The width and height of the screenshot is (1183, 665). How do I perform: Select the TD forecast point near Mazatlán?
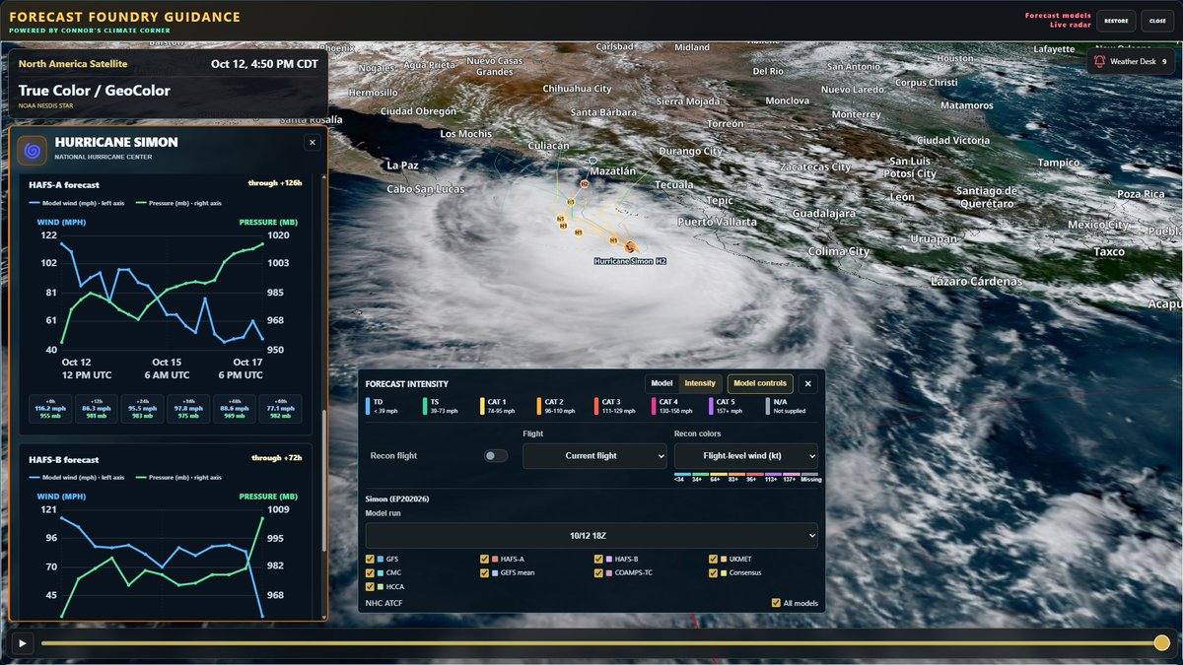[x=593, y=161]
